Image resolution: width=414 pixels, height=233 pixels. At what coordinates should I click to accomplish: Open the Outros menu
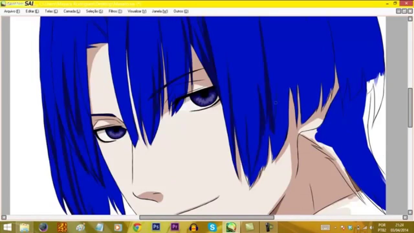pos(181,11)
